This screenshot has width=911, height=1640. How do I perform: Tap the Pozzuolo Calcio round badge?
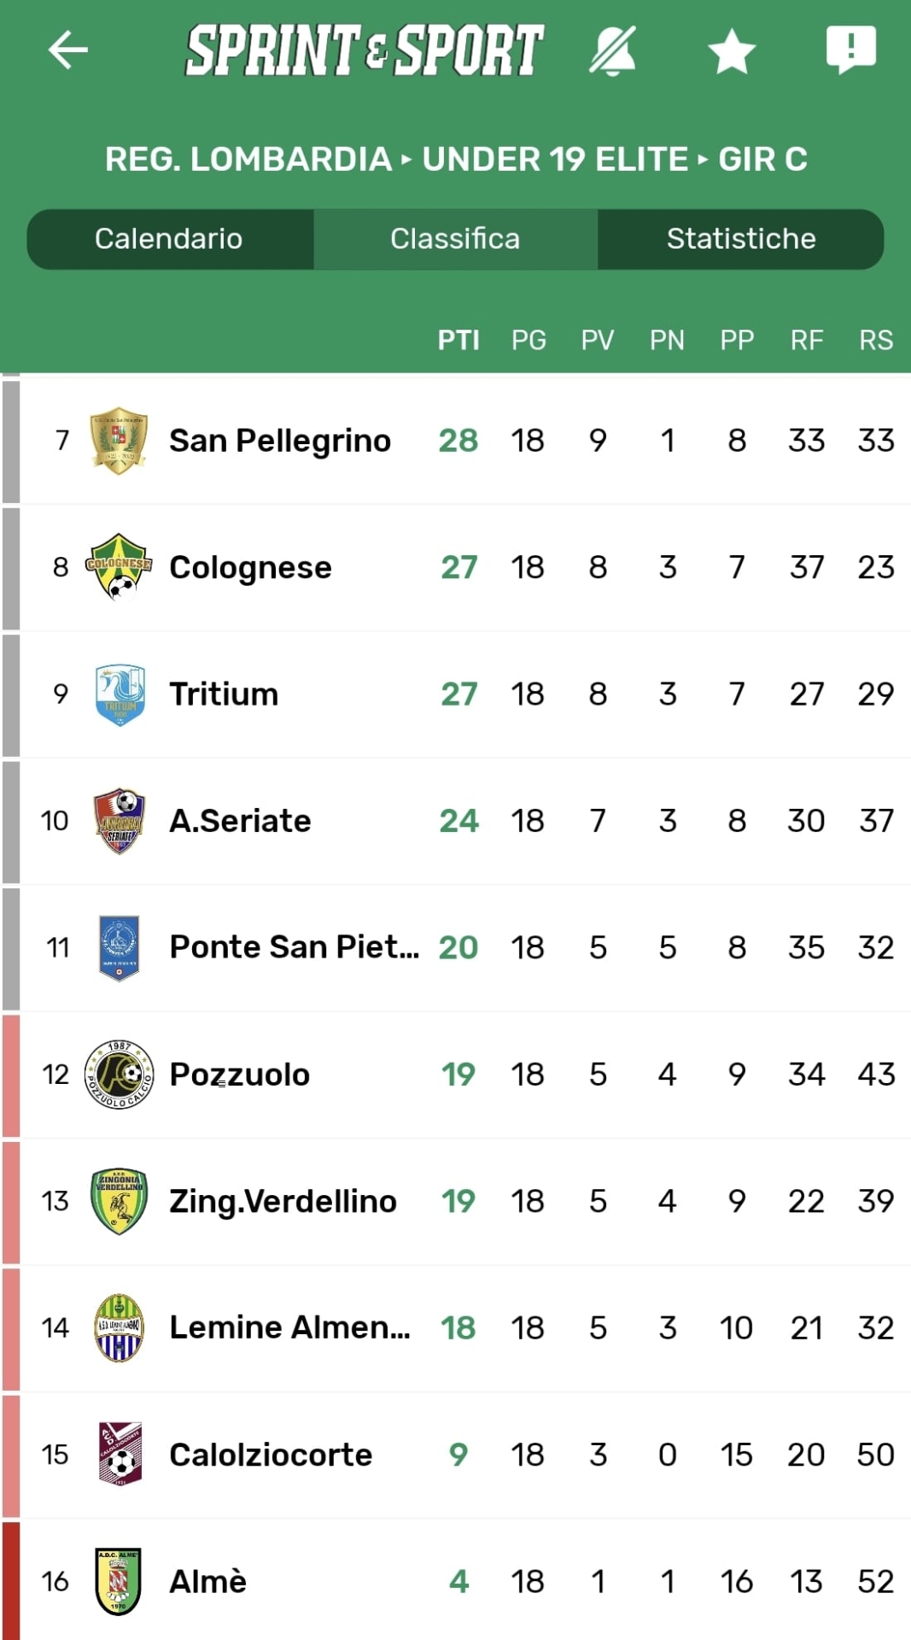[119, 1074]
